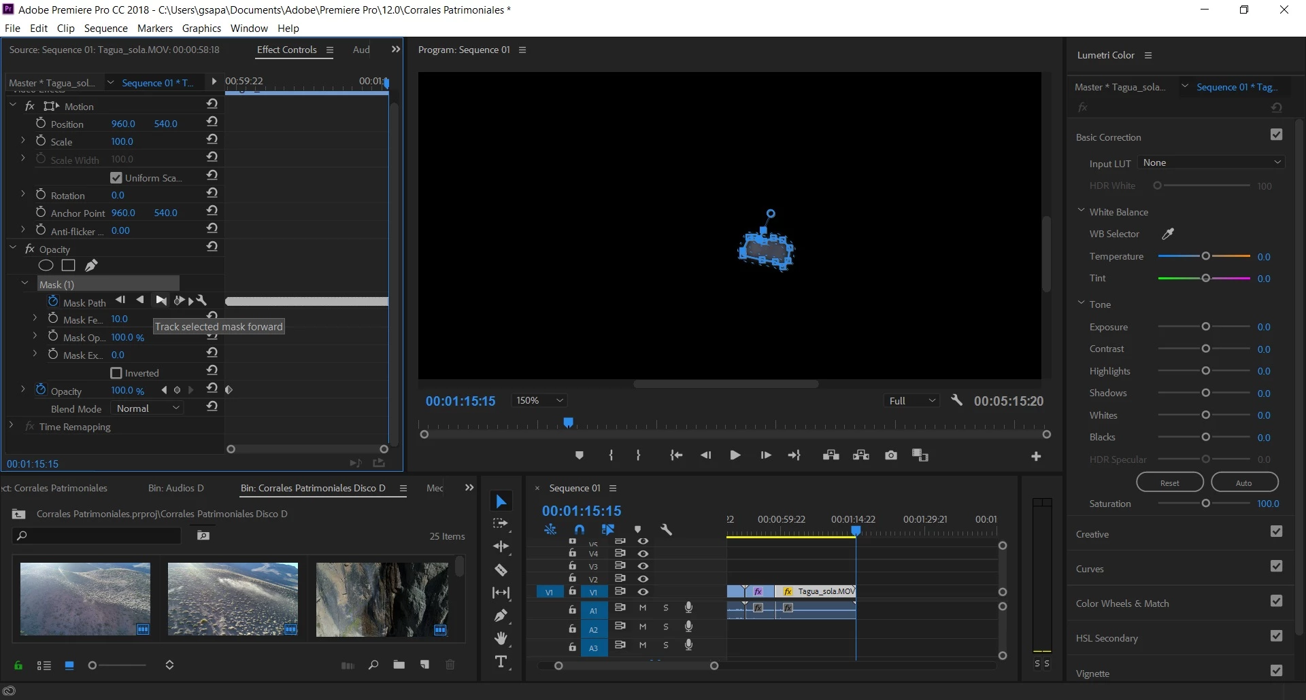The image size is (1306, 700).
Task: Create a 4-point polygon mask under Opacity
Action: 68,265
